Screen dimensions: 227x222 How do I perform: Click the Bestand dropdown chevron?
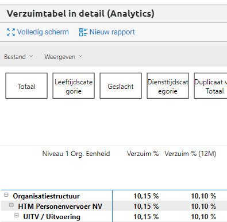31,56
